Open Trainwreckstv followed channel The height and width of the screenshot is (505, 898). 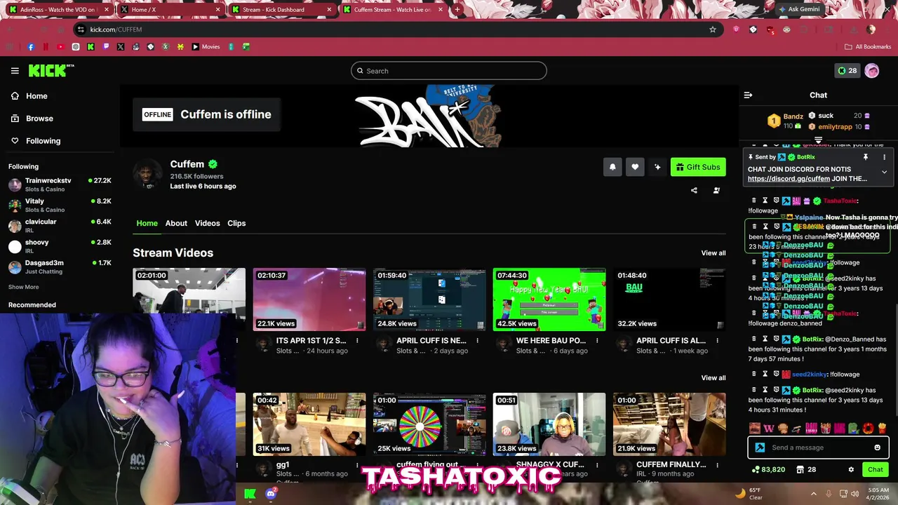tap(60, 184)
